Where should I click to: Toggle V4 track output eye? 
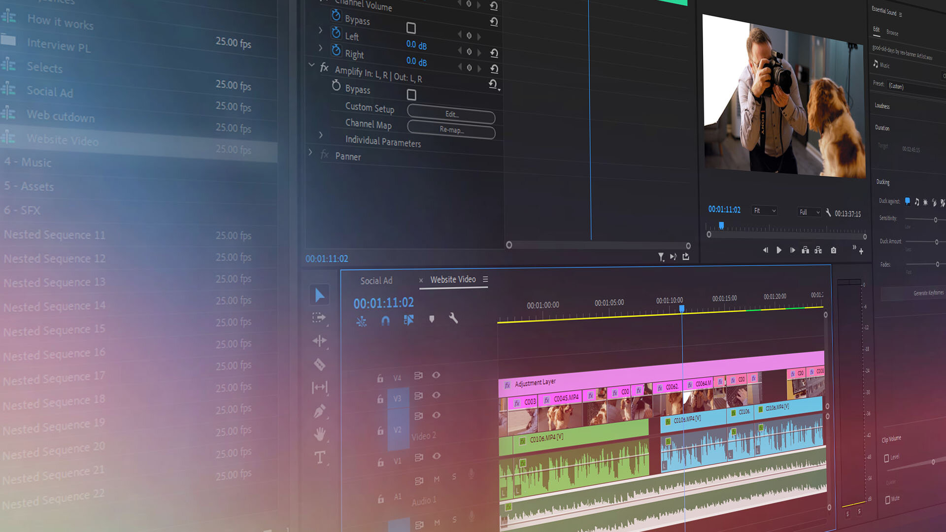pyautogui.click(x=436, y=375)
